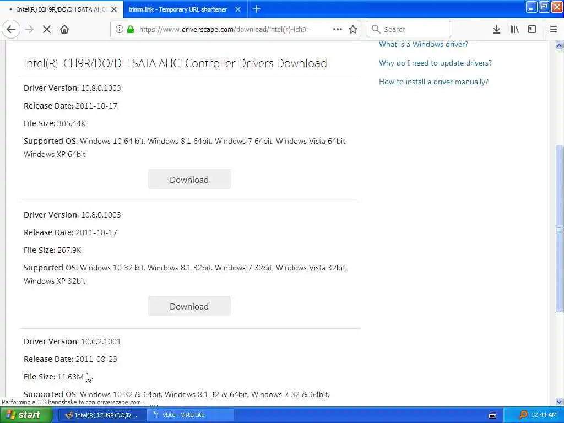Click 'Windows XP 64bit' supported OS text
The image size is (564, 423).
(x=55, y=154)
